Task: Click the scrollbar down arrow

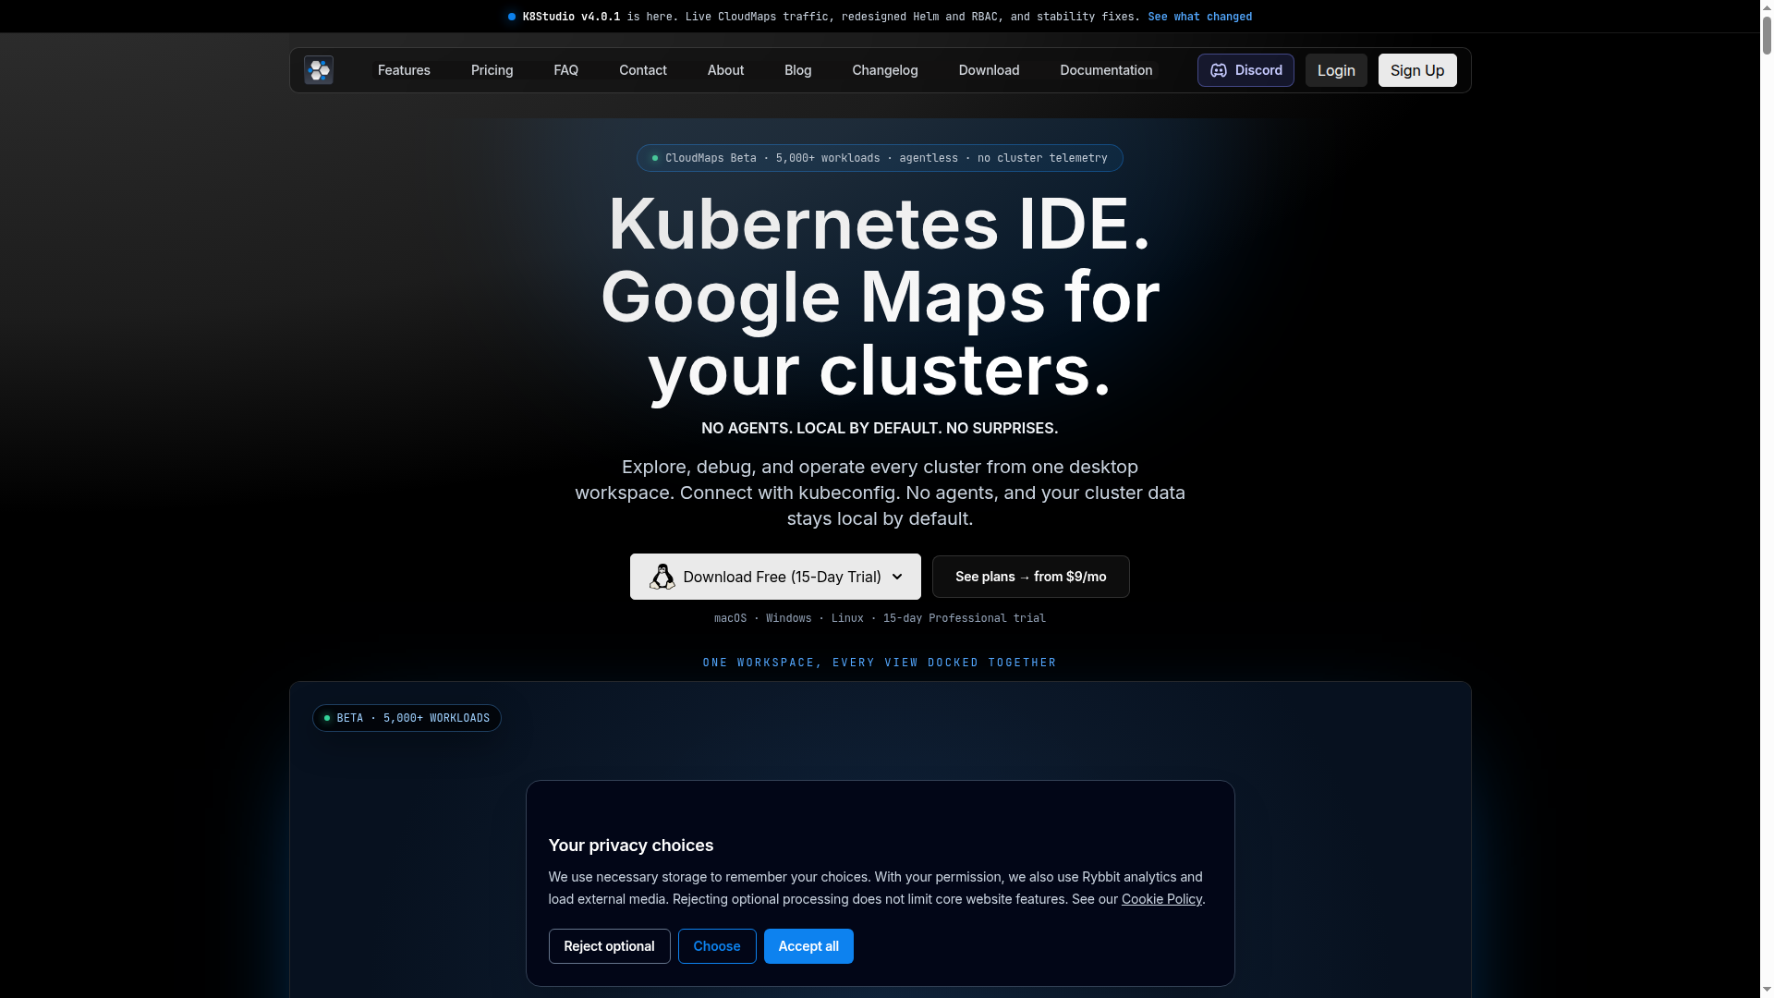Action: (x=1767, y=992)
